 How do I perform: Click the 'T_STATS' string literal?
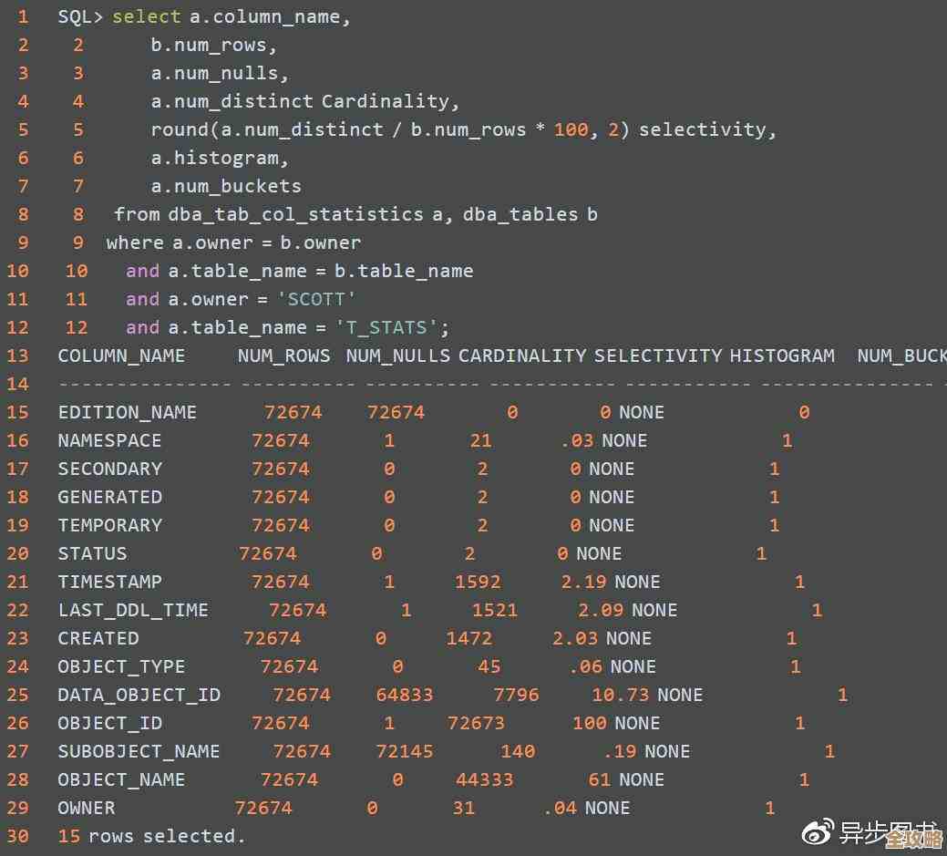tap(391, 327)
